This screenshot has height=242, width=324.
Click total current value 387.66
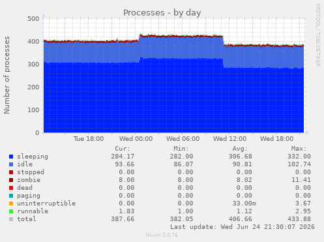coord(123,219)
